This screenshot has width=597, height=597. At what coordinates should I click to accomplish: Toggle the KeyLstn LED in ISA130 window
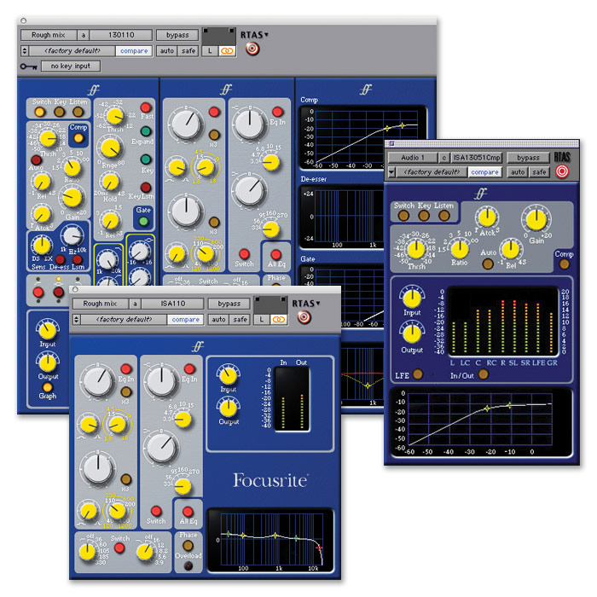(x=146, y=187)
